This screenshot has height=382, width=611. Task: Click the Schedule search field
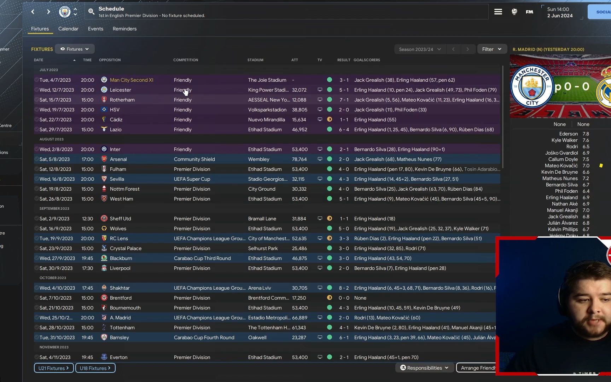tap(286, 12)
